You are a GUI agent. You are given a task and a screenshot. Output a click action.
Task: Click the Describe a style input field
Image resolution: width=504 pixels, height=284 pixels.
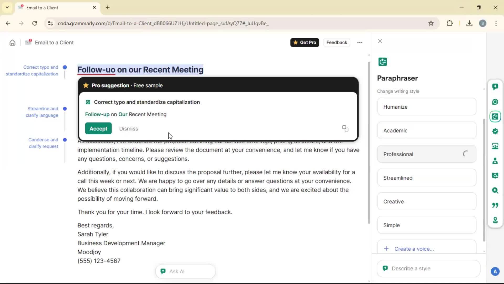[x=430, y=268]
